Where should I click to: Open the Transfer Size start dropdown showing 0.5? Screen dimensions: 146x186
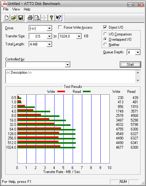click(49, 36)
